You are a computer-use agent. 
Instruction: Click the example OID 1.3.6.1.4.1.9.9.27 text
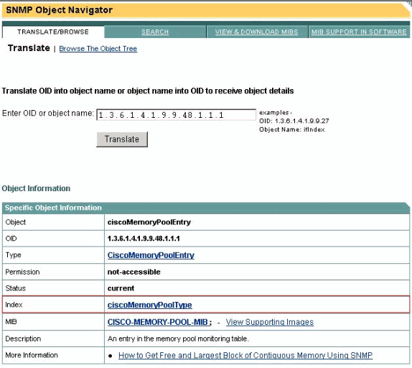[x=294, y=121]
